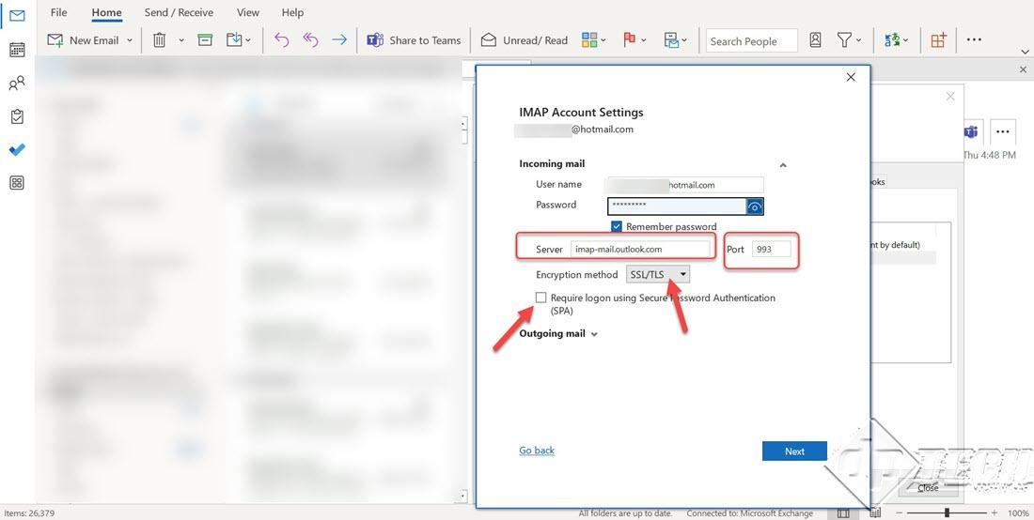Enable Require logon using SPA checkbox
This screenshot has width=1034, height=520.
coord(540,298)
